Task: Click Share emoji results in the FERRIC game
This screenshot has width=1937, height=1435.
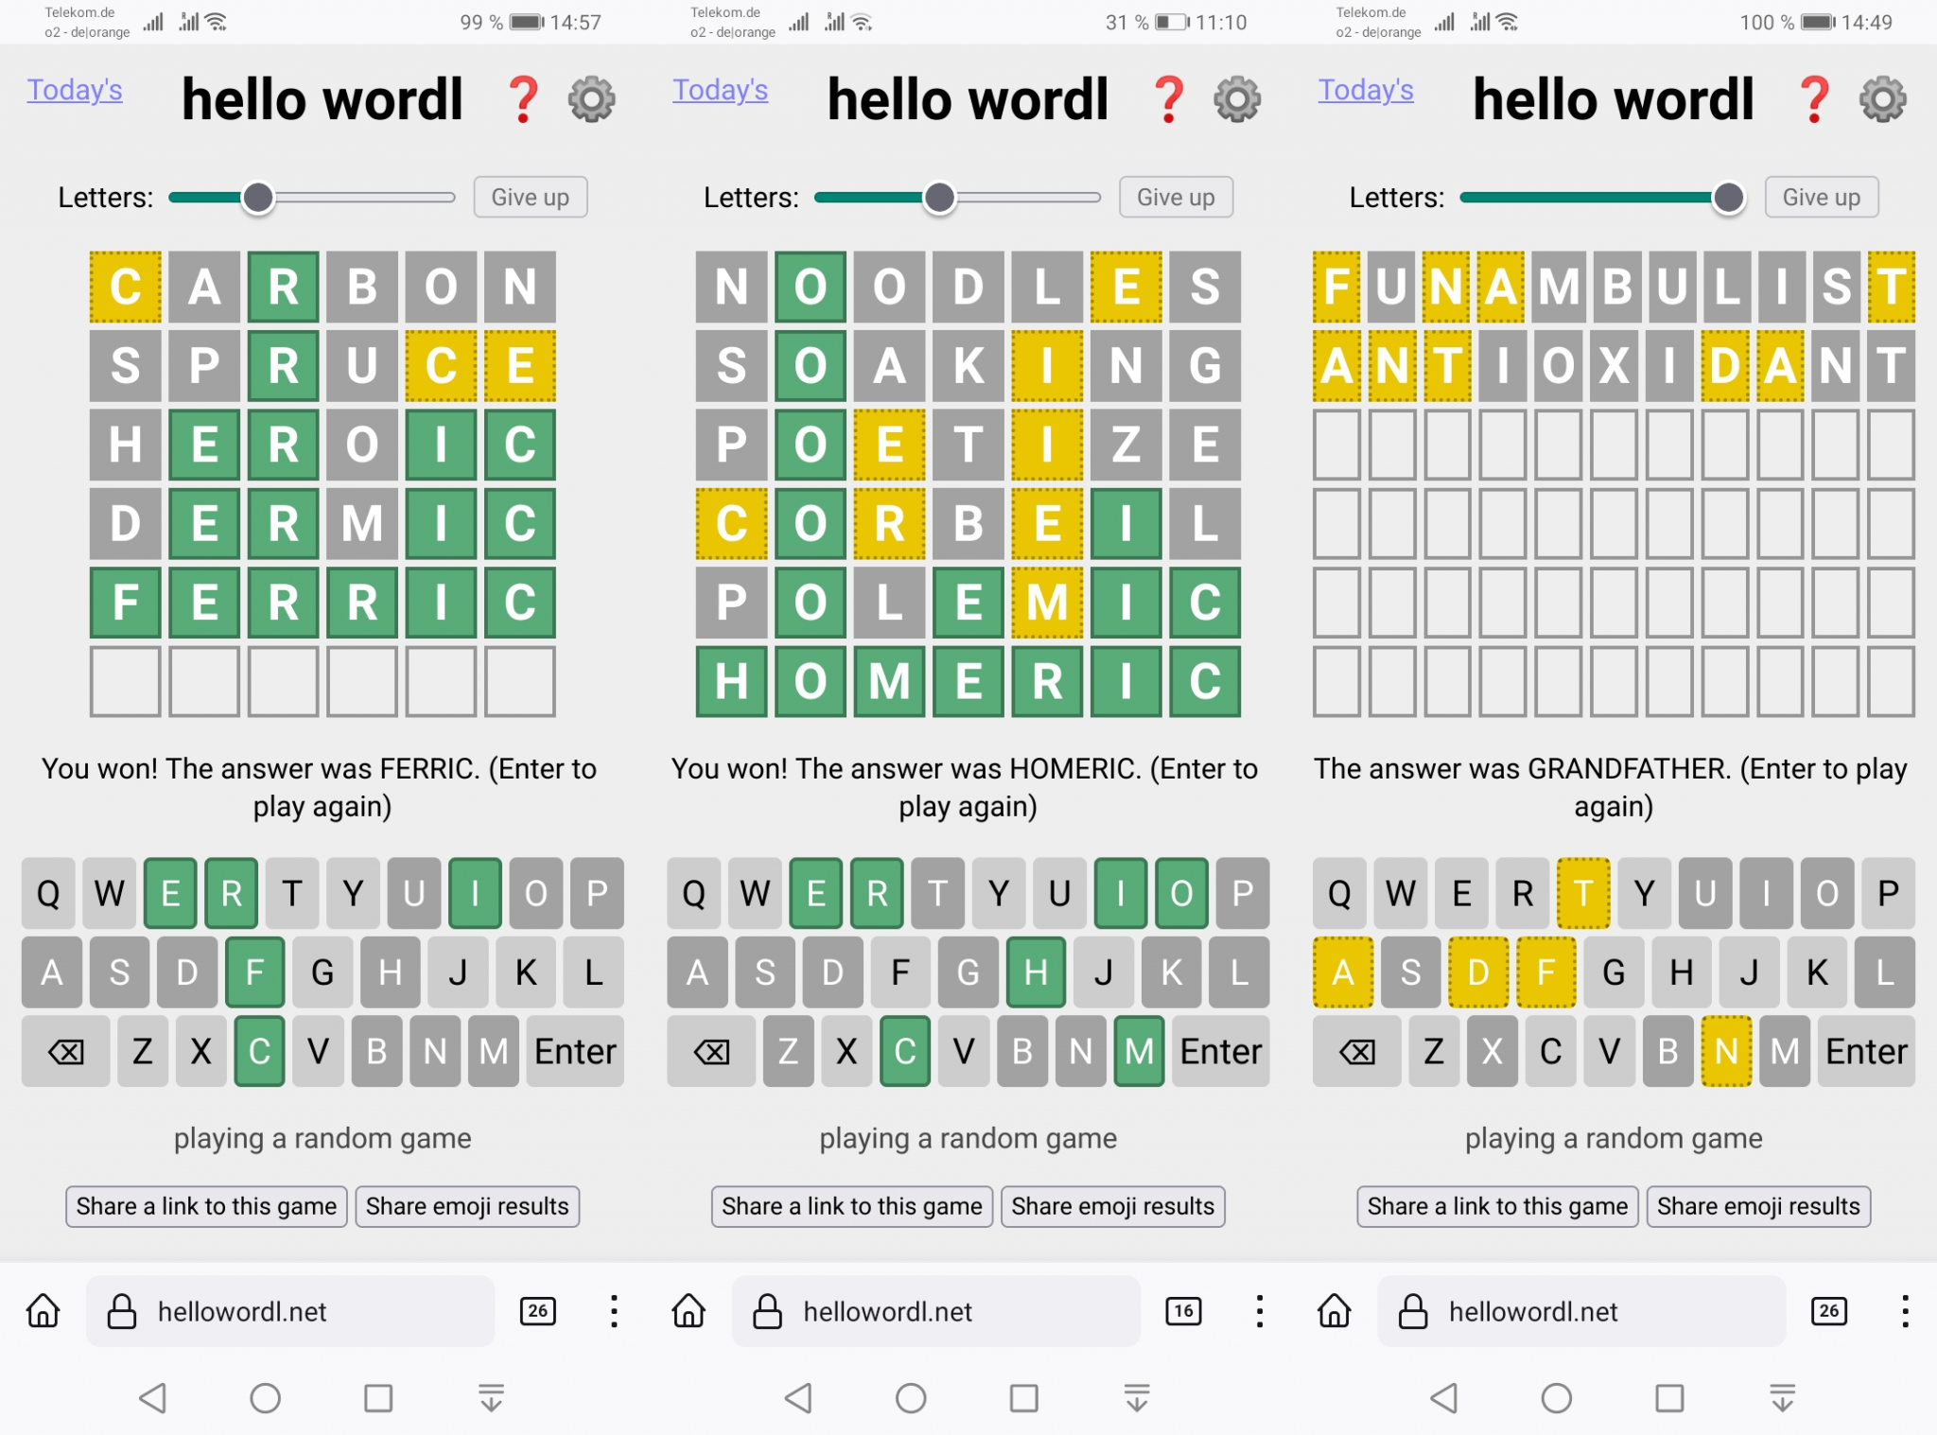Action: pyautogui.click(x=467, y=1206)
